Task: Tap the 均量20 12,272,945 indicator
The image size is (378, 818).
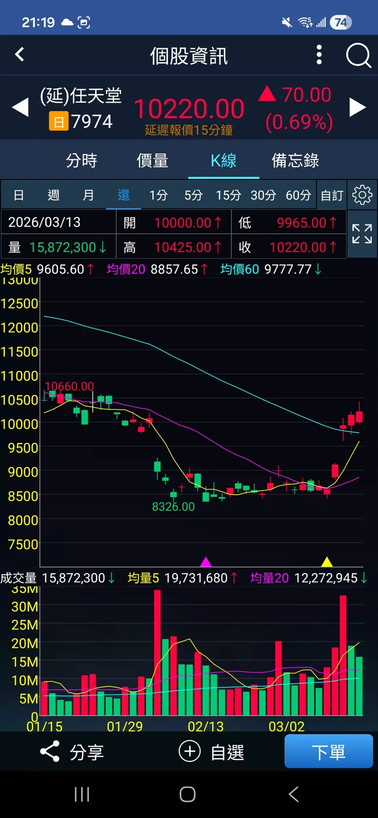Action: pyautogui.click(x=309, y=578)
